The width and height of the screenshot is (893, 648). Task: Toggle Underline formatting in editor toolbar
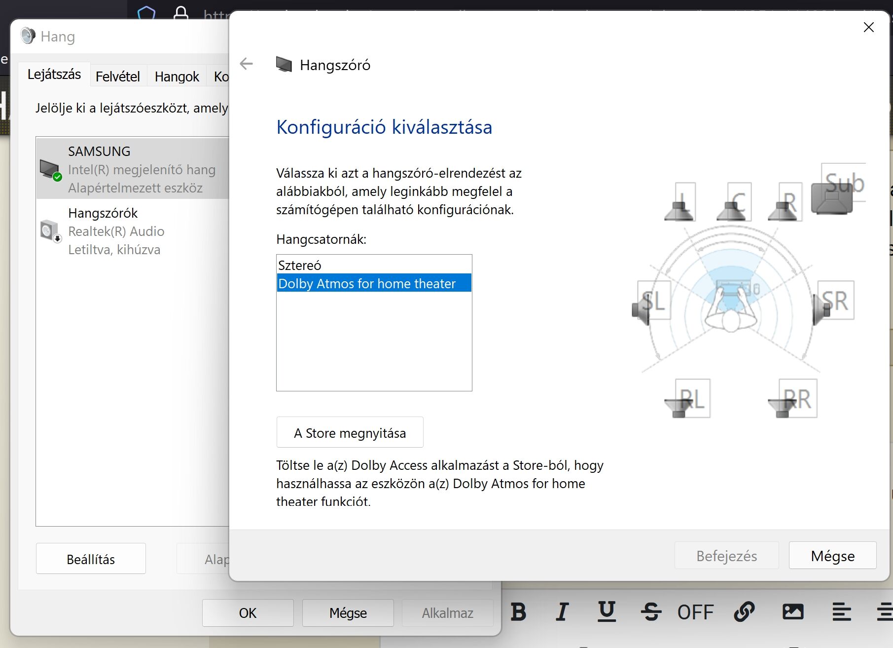(x=607, y=612)
